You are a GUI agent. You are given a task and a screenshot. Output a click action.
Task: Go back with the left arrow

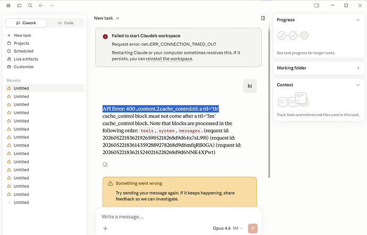click(41, 5)
